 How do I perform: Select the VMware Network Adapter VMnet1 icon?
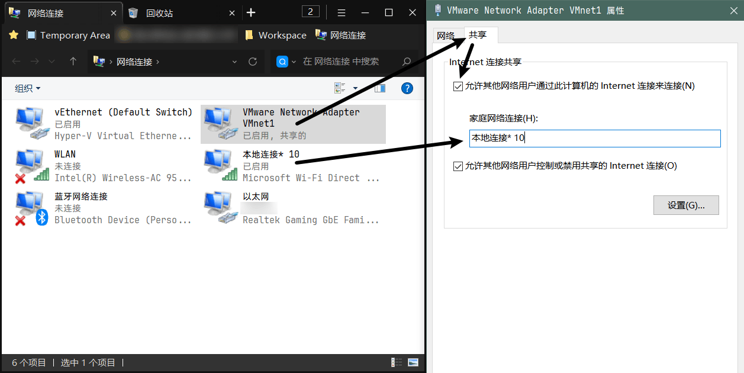tap(220, 124)
